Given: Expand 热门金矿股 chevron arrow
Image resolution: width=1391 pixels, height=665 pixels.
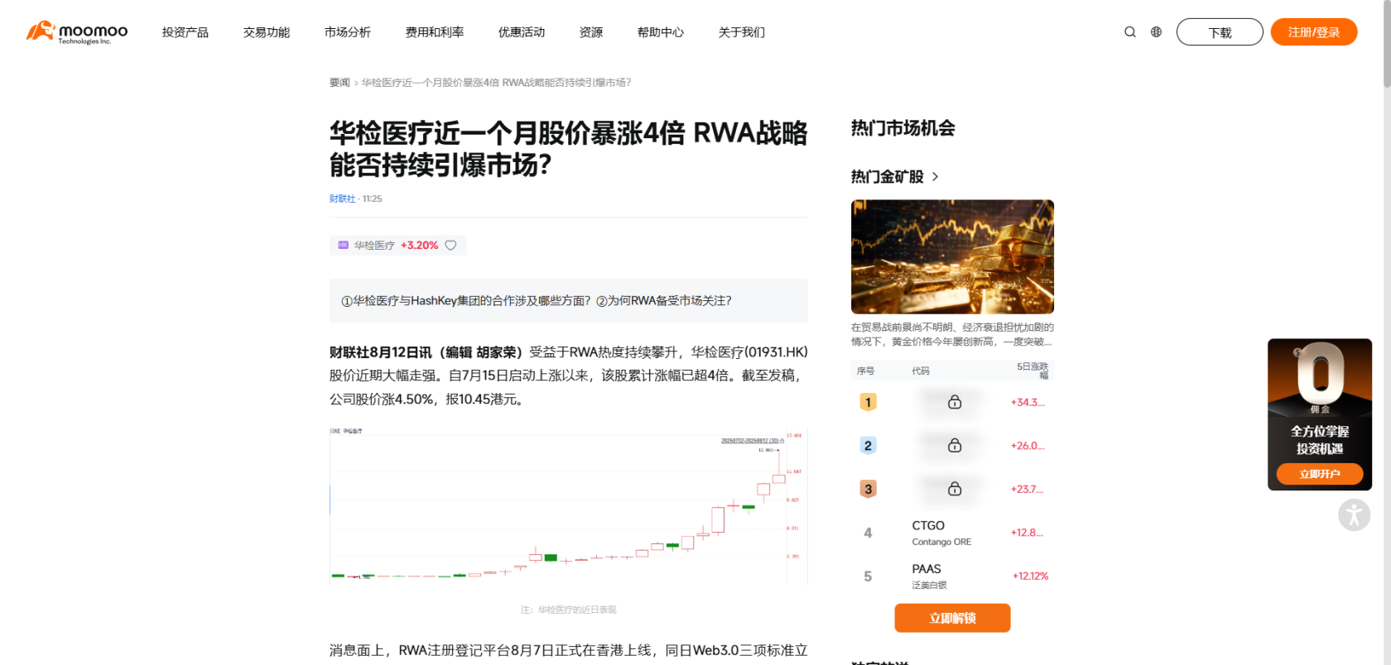Looking at the screenshot, I should pyautogui.click(x=935, y=177).
